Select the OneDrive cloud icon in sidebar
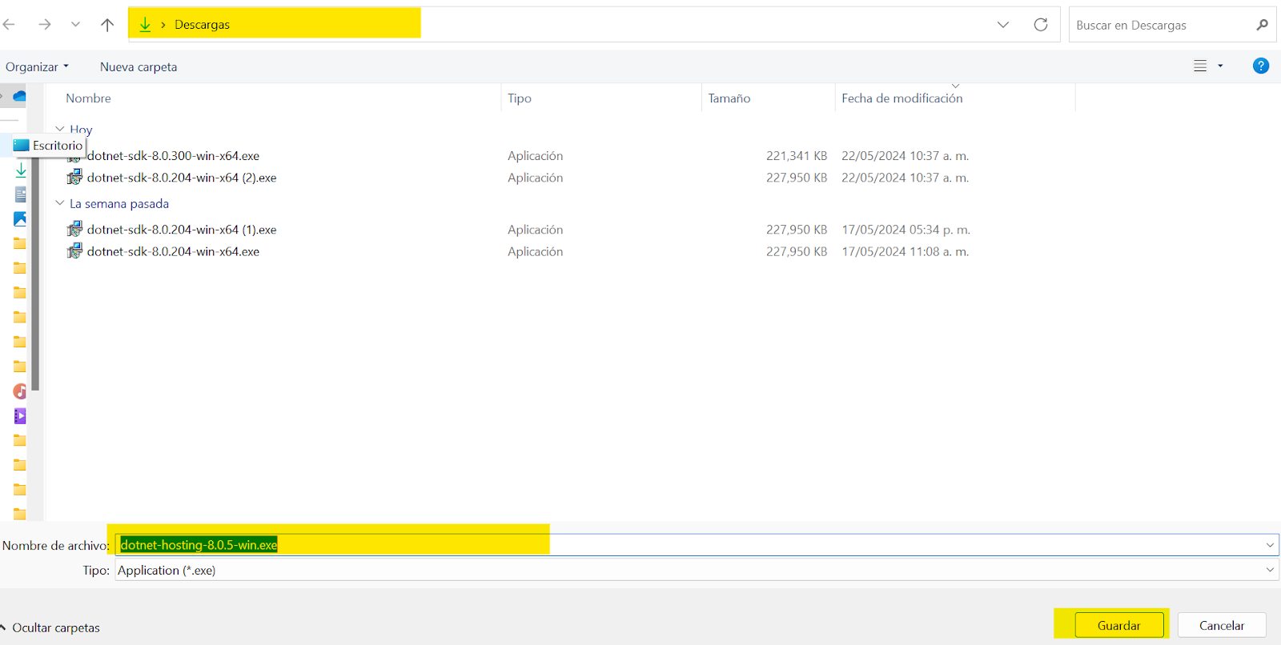Screen dimensions: 1281x645 [19, 96]
